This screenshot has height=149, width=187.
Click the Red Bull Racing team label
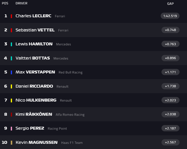coord(70,72)
